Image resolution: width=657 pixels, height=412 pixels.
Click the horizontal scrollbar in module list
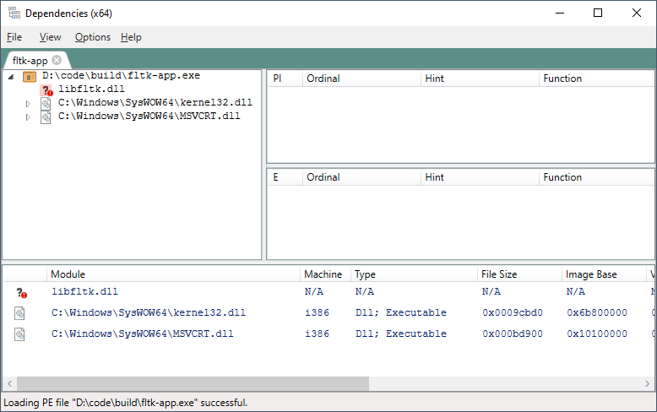click(193, 384)
